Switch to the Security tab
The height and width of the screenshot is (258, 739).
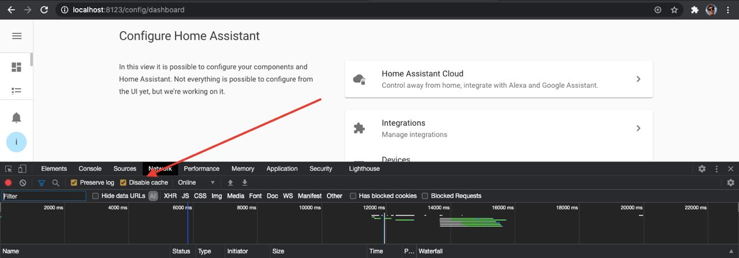(x=320, y=169)
